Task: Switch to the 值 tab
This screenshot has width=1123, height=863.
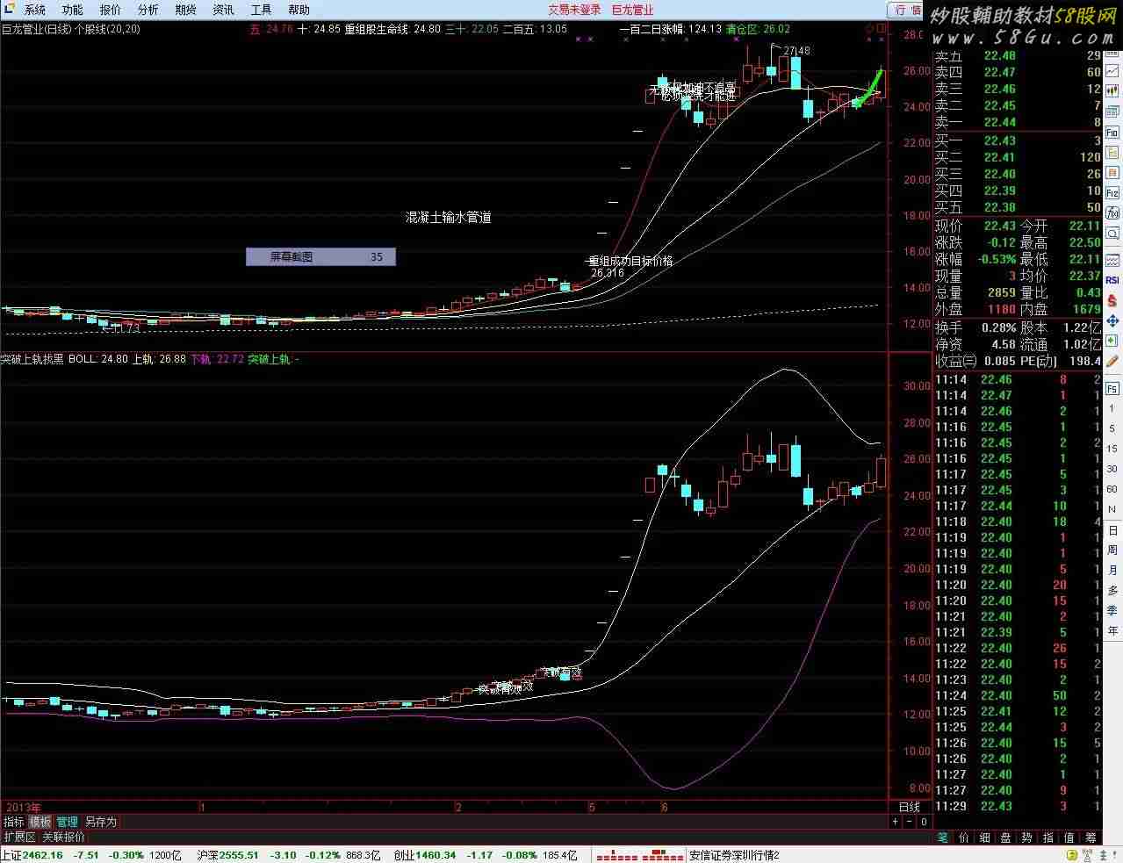Action: tap(1069, 838)
